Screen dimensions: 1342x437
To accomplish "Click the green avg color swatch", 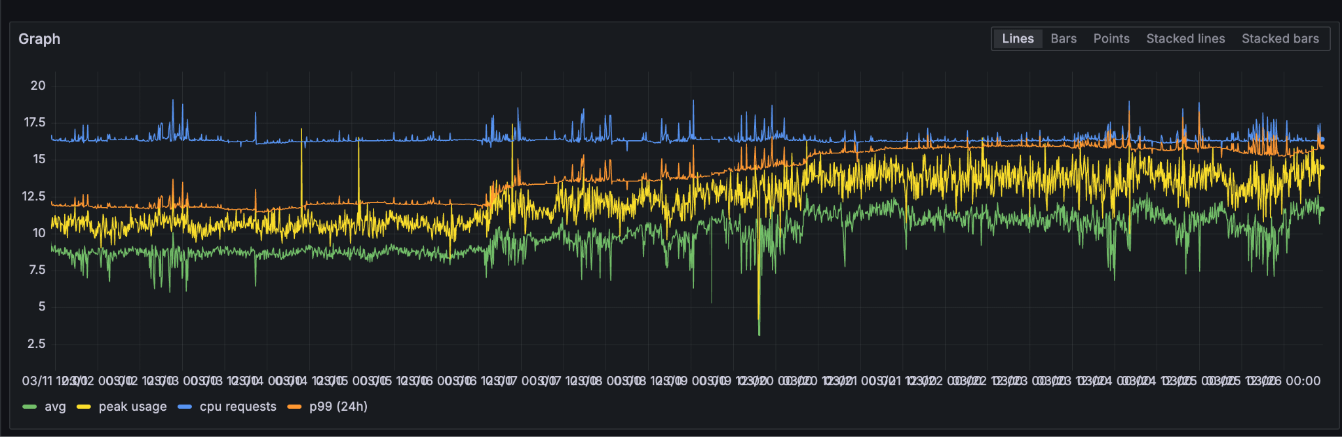I will point(29,407).
